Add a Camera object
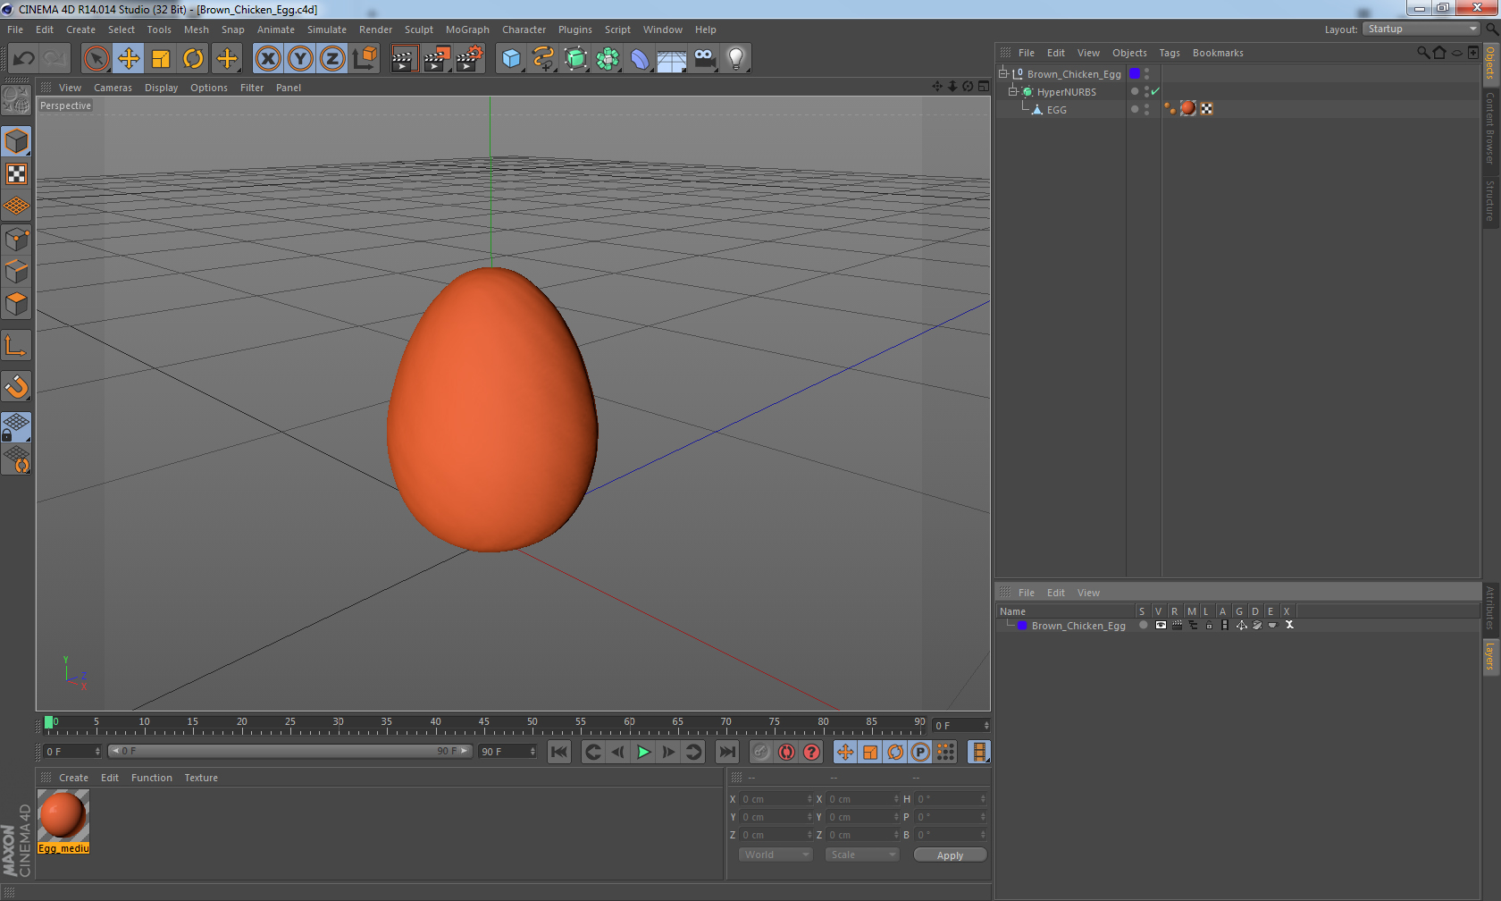This screenshot has width=1501, height=901. (x=704, y=59)
